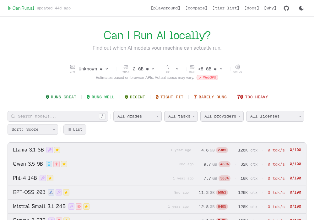Click the 385% memory usage badge

(225, 178)
